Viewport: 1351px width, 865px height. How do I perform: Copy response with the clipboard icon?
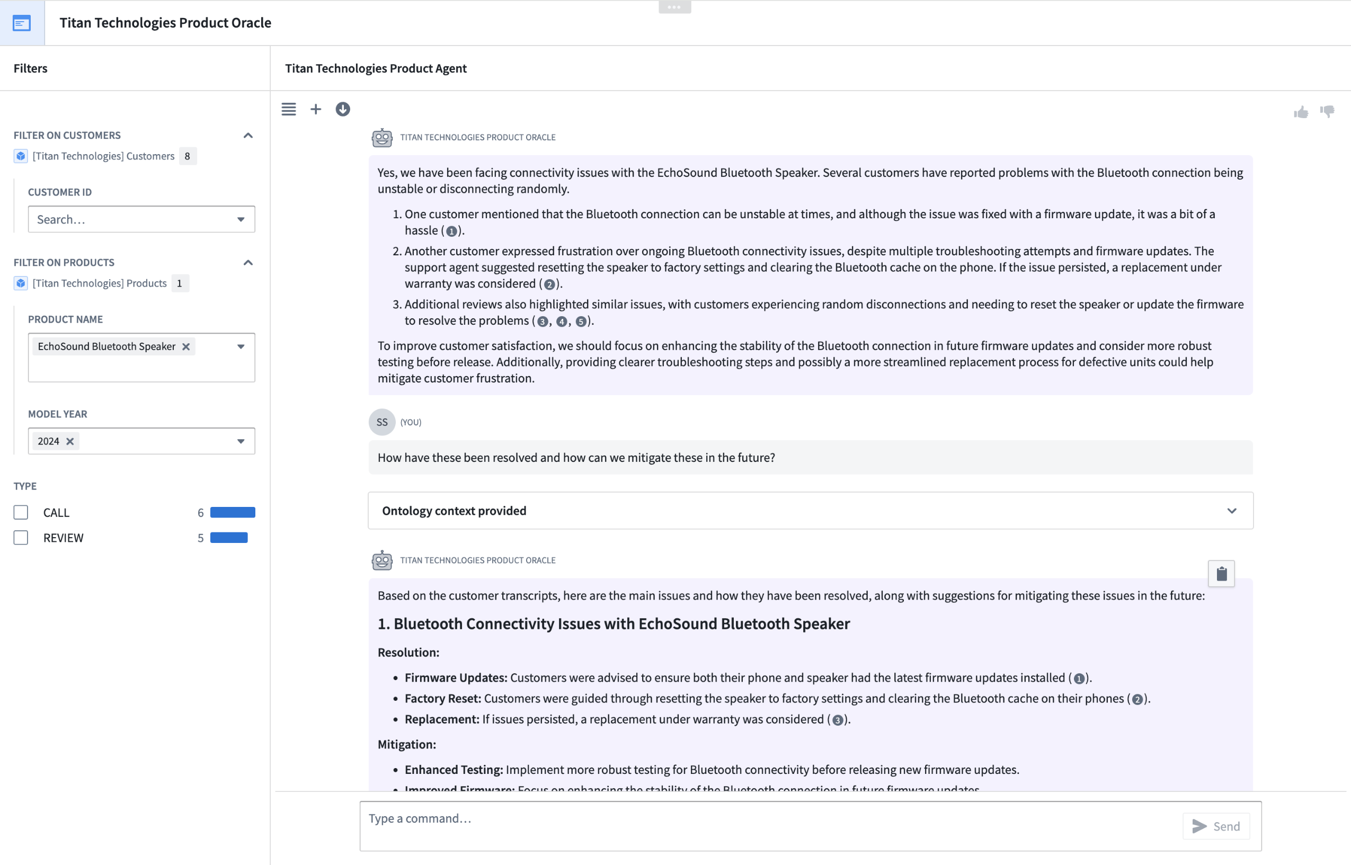point(1221,574)
